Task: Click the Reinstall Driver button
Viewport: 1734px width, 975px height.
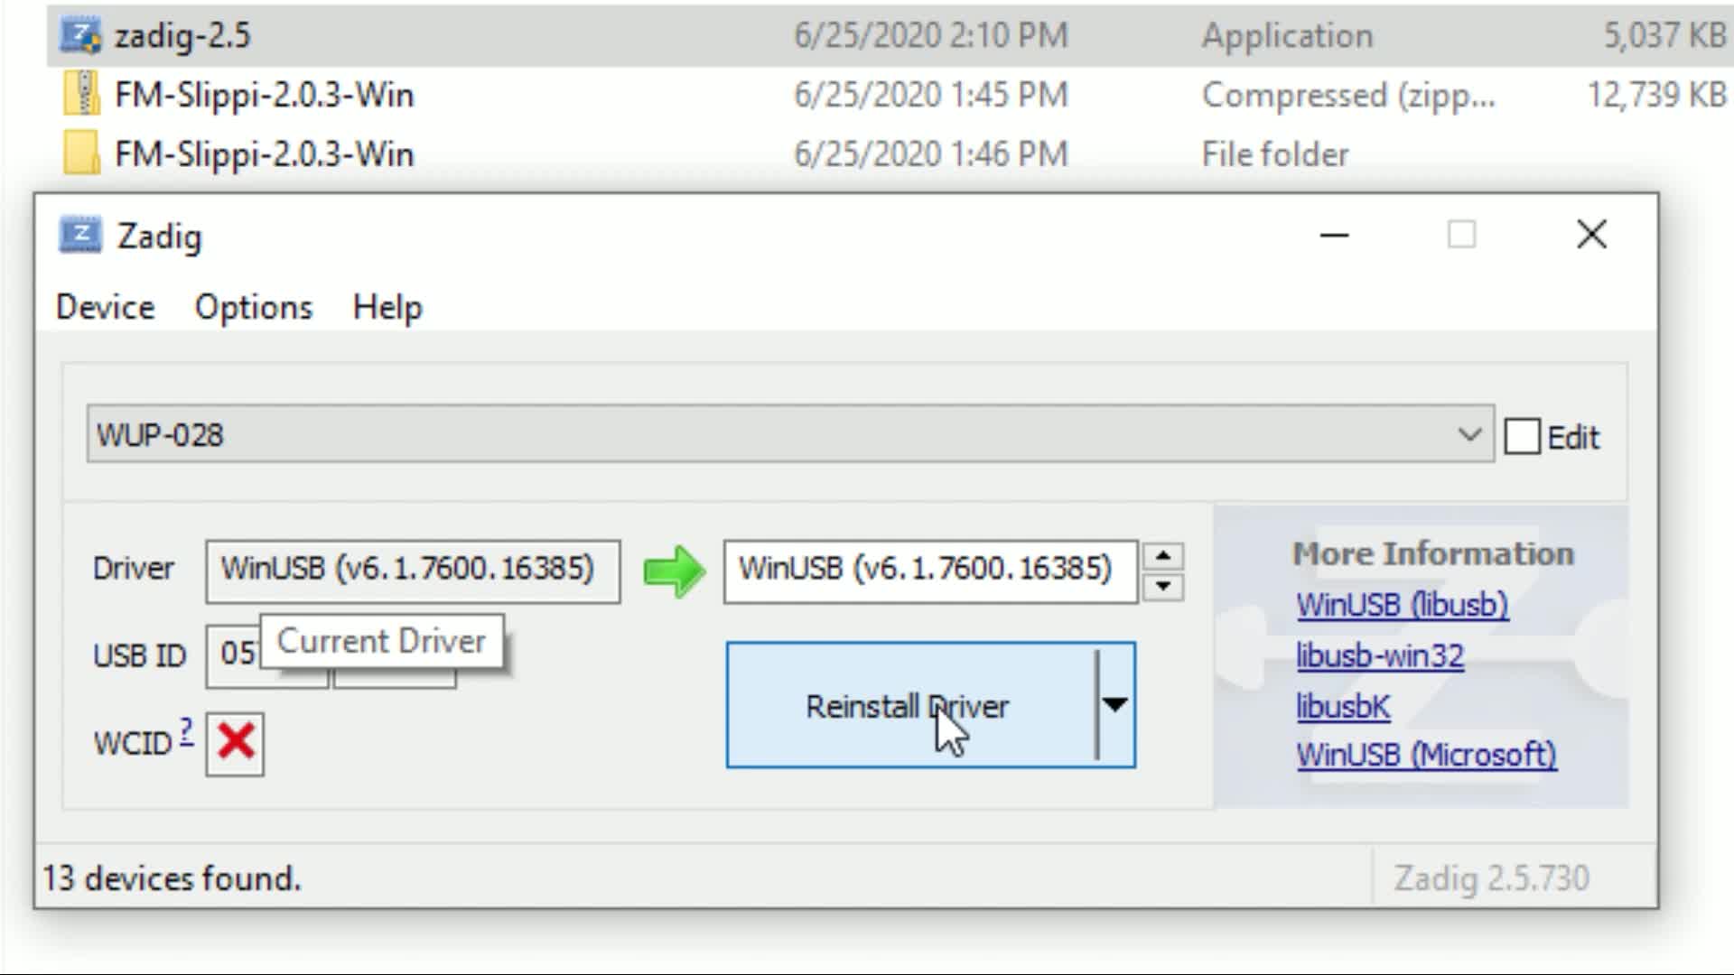Action: [909, 705]
